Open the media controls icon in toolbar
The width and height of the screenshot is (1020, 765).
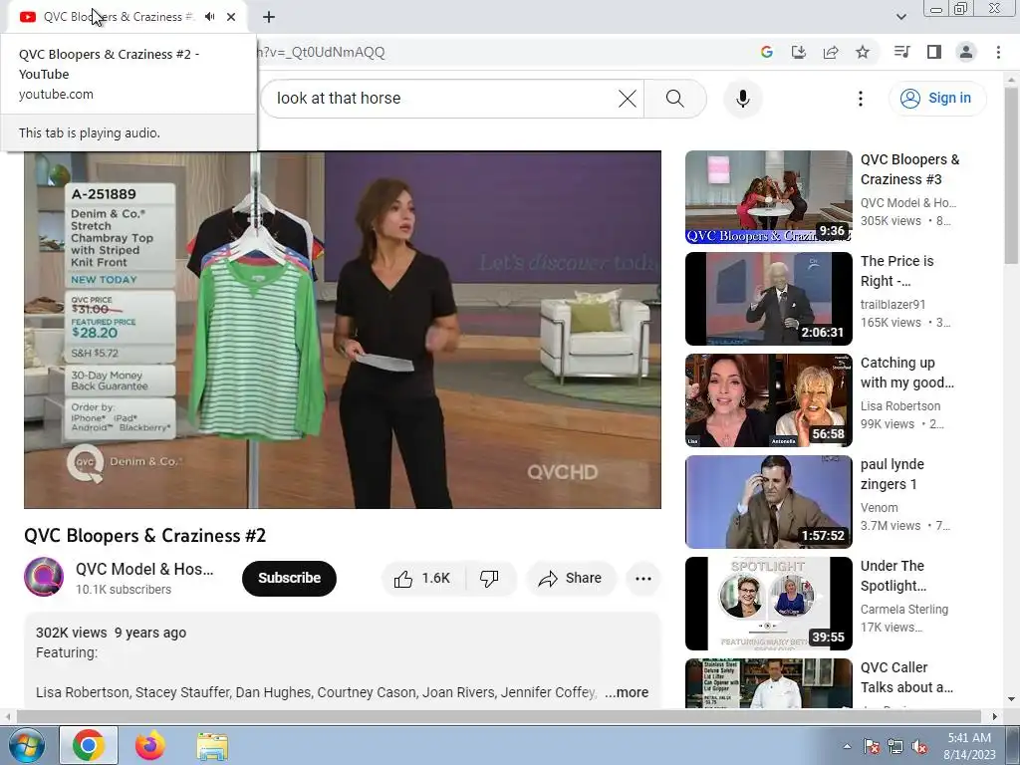coord(902,52)
